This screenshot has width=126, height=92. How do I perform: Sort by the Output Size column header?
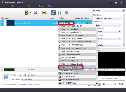79,18
